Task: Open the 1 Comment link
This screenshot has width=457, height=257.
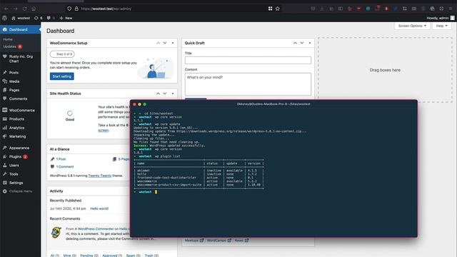Action: pos(65,166)
